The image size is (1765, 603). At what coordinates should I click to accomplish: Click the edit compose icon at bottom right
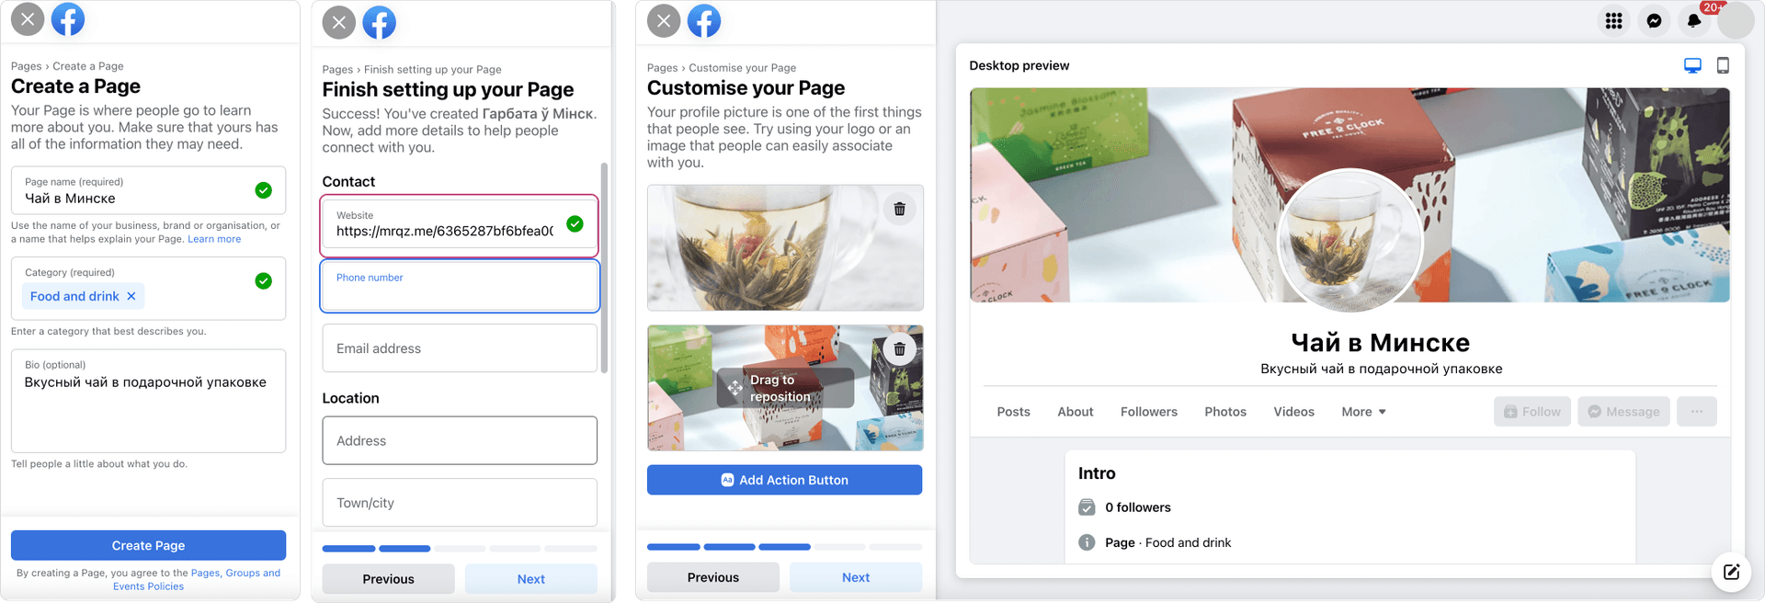click(1731, 573)
